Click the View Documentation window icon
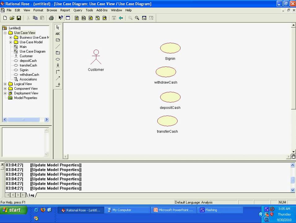This screenshot has height=223, width=296. (68, 18)
